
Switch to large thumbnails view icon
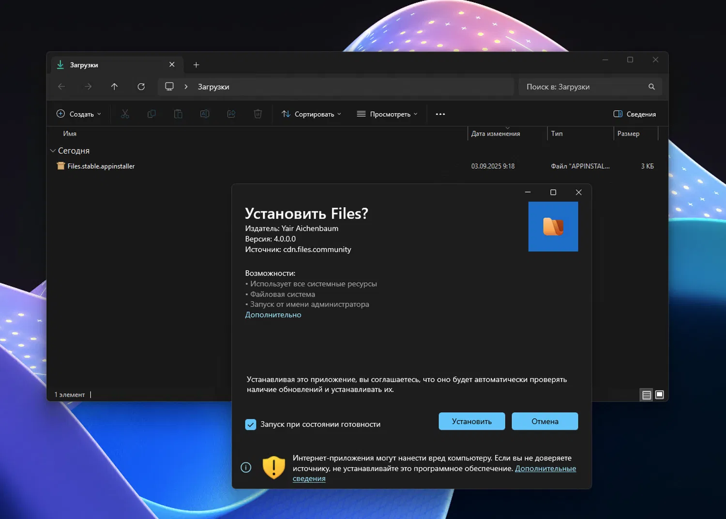tap(659, 395)
